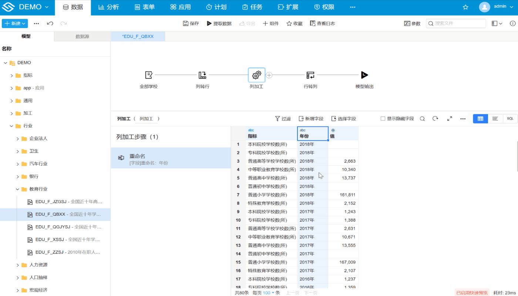Click the 搜索文件 search input field
The height and width of the screenshot is (296, 518).
click(455, 23)
